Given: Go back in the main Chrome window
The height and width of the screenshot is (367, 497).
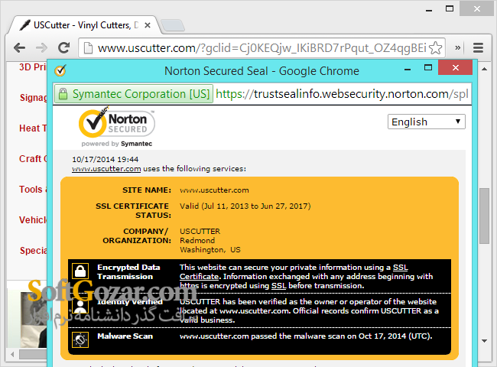Looking at the screenshot, I should coord(20,48).
